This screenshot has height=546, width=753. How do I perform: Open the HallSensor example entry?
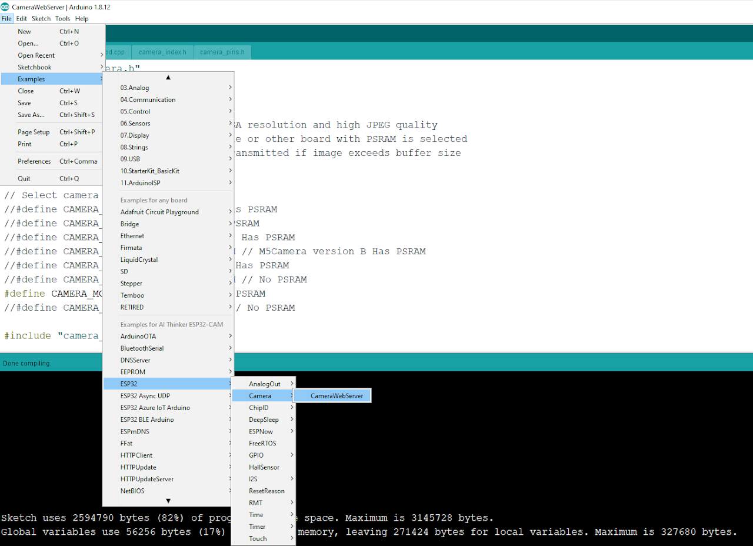coord(264,467)
